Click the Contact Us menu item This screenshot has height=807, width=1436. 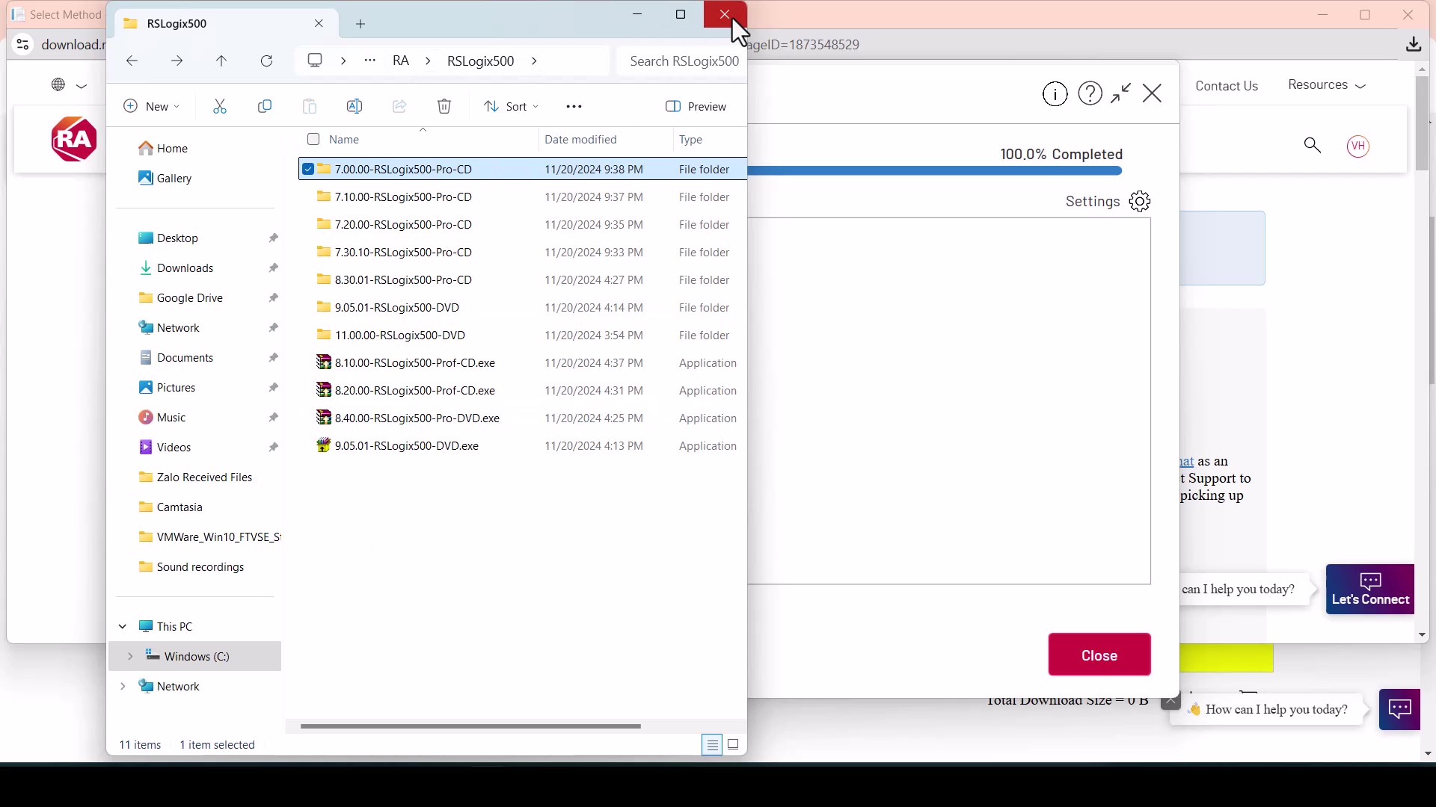click(1227, 85)
